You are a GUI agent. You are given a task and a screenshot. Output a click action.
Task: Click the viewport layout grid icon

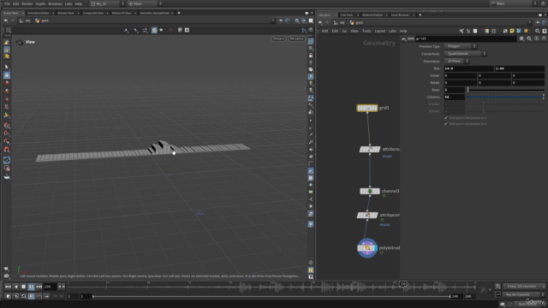pyautogui.click(x=9, y=31)
